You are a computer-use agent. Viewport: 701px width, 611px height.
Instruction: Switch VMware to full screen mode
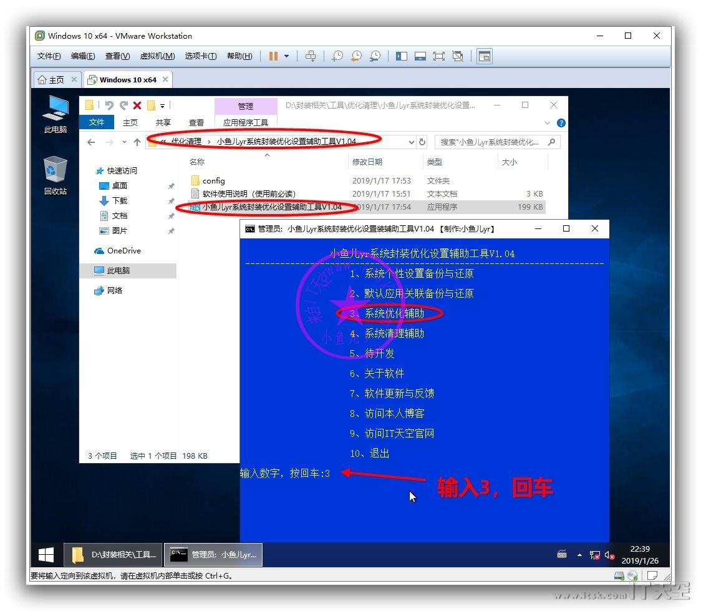439,56
